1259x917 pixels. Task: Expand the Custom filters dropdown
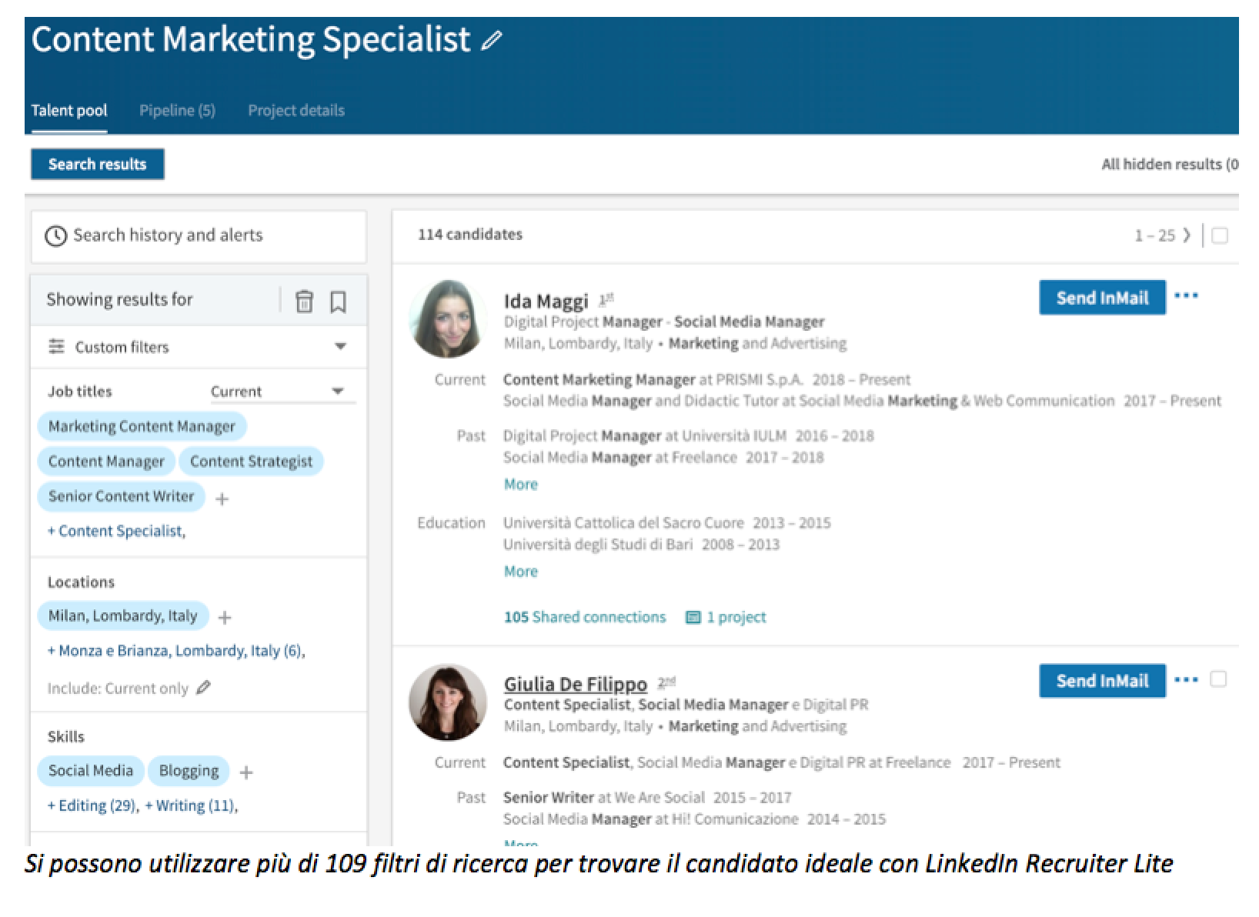tap(340, 347)
